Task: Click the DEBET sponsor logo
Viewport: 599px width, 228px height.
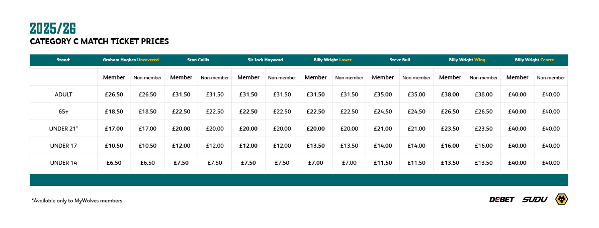Action: [502, 199]
